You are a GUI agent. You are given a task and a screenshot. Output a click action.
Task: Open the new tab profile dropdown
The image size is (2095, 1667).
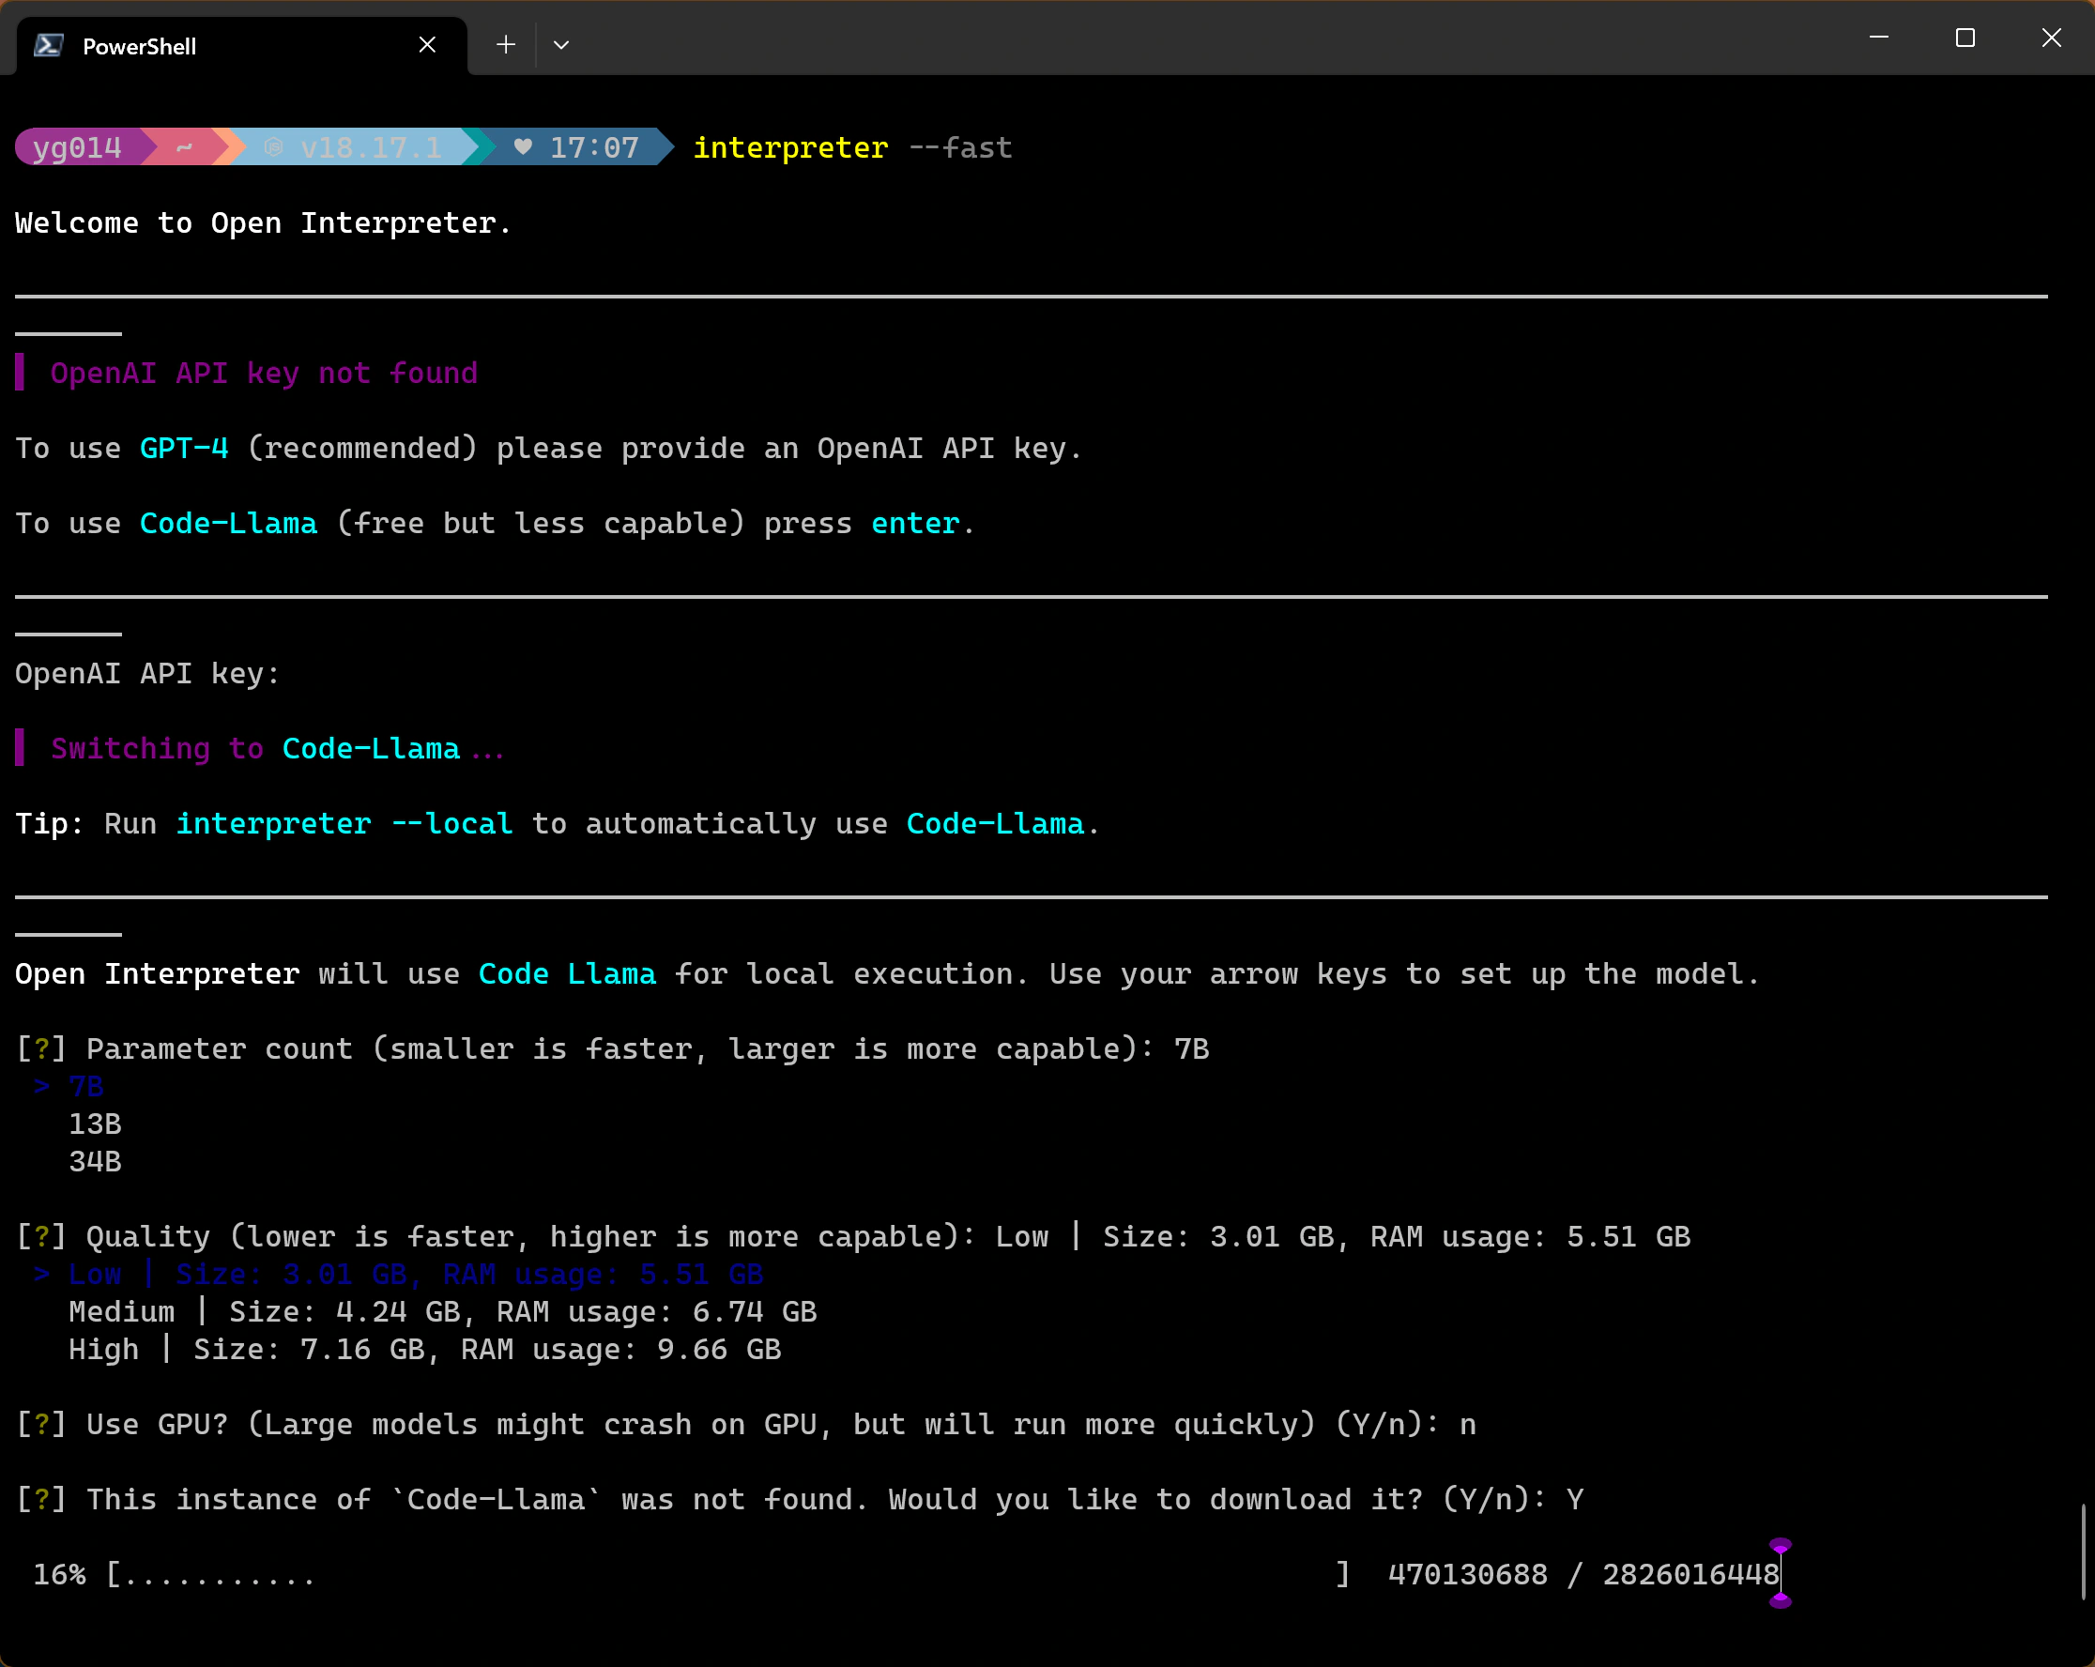560,45
